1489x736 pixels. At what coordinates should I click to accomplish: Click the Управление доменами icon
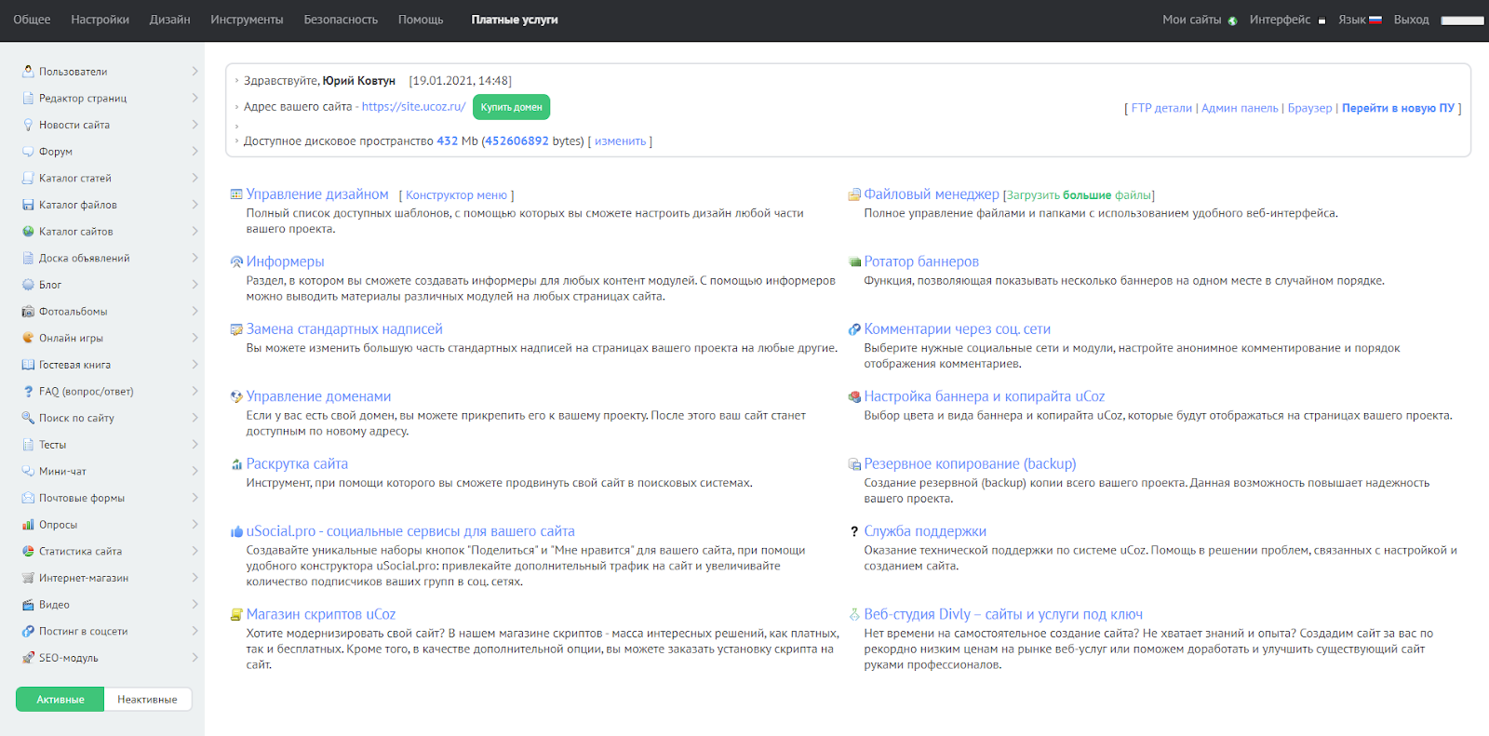coord(236,397)
